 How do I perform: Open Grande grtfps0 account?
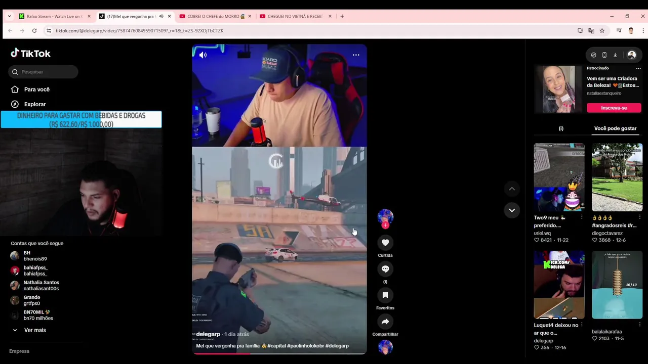26,300
